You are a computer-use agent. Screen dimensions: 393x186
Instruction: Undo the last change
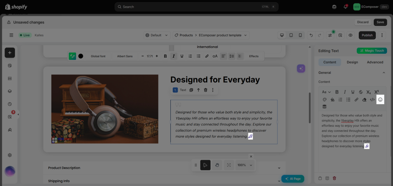tap(311, 35)
